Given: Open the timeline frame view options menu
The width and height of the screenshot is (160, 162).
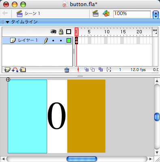Looking at the screenshot, I should (155, 31).
